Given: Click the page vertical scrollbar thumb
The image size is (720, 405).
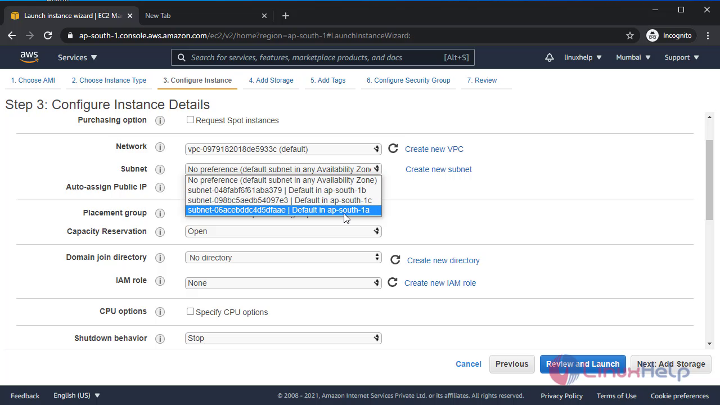Looking at the screenshot, I should point(709,180).
